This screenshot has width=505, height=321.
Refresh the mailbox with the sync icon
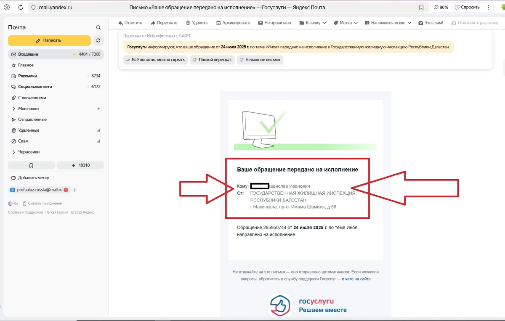click(98, 40)
